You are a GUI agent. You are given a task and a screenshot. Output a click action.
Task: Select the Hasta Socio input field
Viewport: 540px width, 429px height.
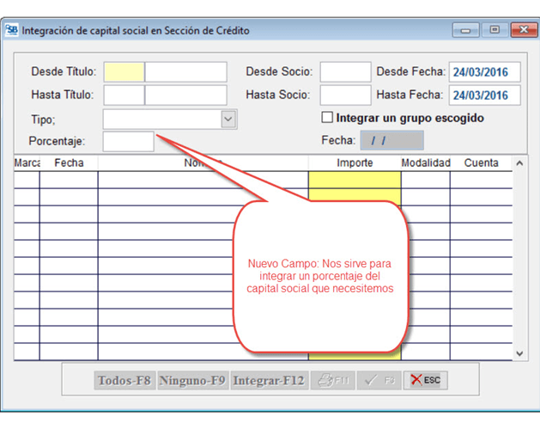click(345, 95)
